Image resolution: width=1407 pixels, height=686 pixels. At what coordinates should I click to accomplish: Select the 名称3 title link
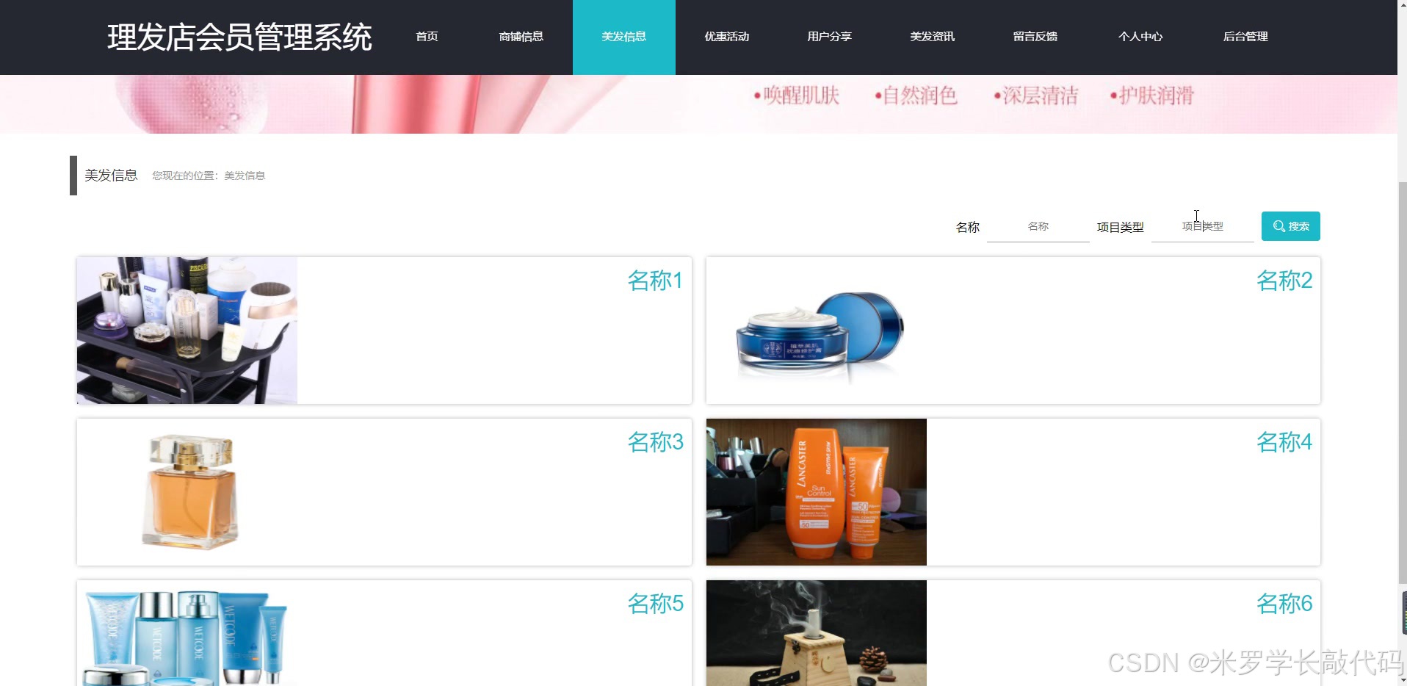[x=655, y=442]
